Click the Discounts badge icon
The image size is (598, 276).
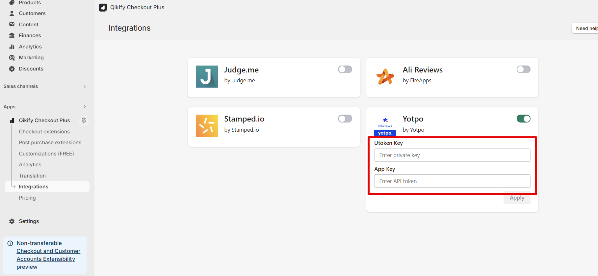[12, 69]
